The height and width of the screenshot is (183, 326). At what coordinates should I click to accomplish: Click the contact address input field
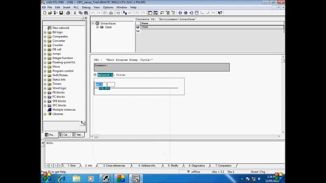coord(105,84)
